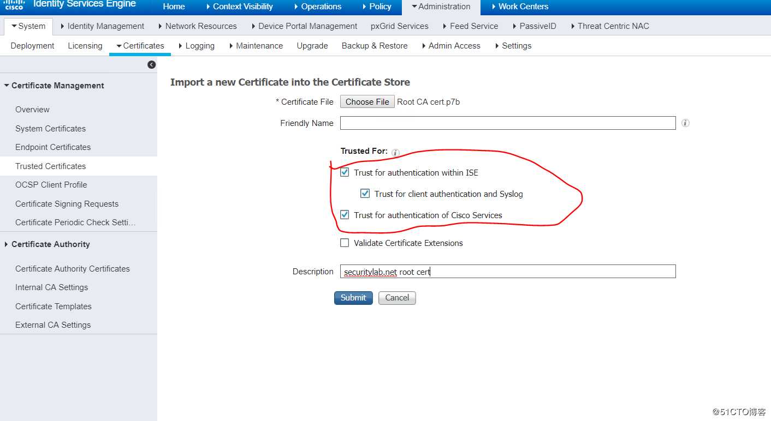Open the PassiveID submenu
The image size is (771, 421).
535,26
